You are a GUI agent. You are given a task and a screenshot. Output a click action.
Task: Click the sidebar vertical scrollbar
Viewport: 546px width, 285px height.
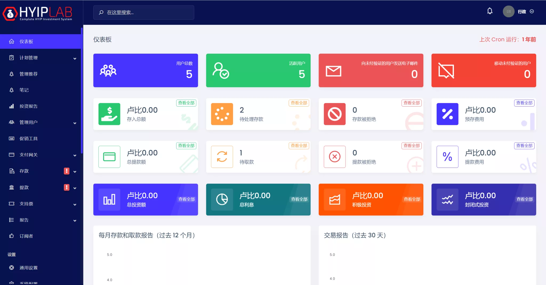coord(82,91)
